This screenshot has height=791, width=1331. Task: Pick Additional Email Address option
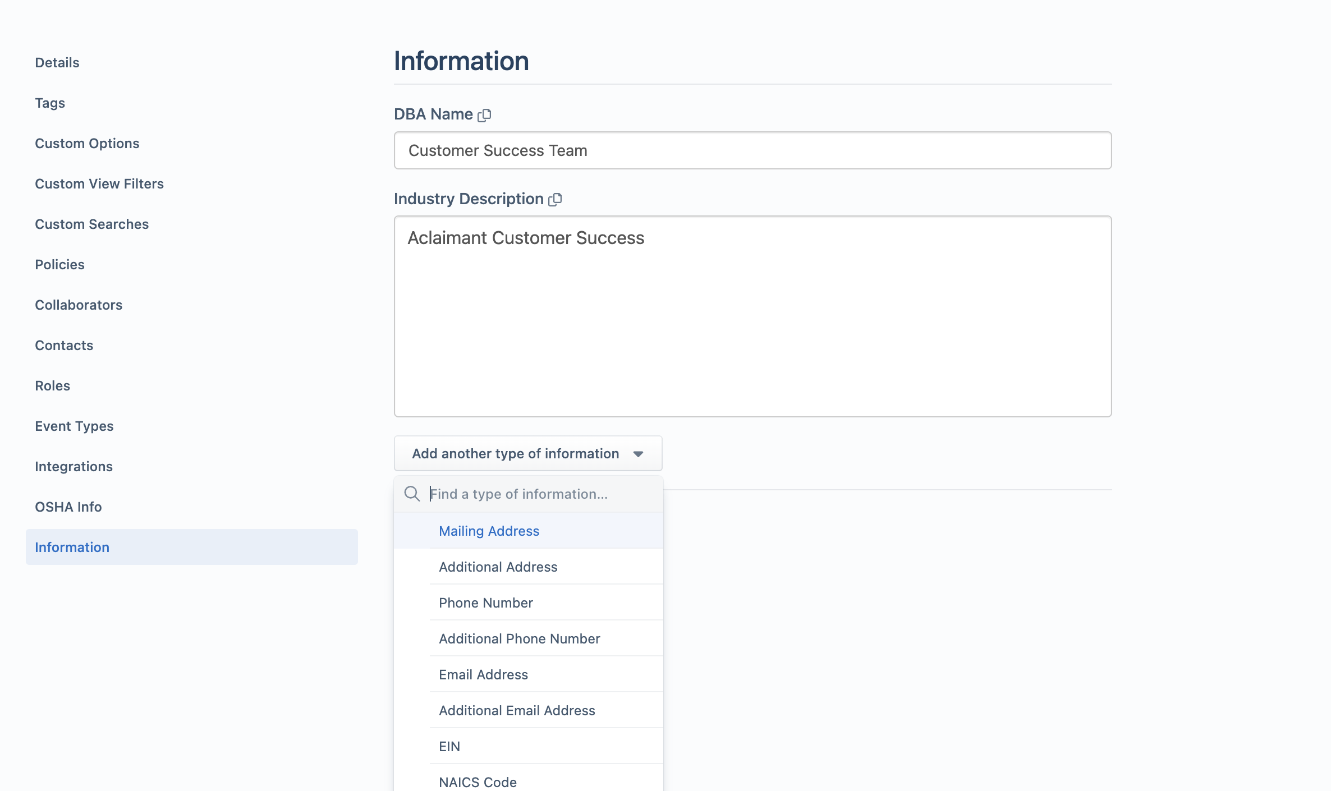tap(529, 710)
